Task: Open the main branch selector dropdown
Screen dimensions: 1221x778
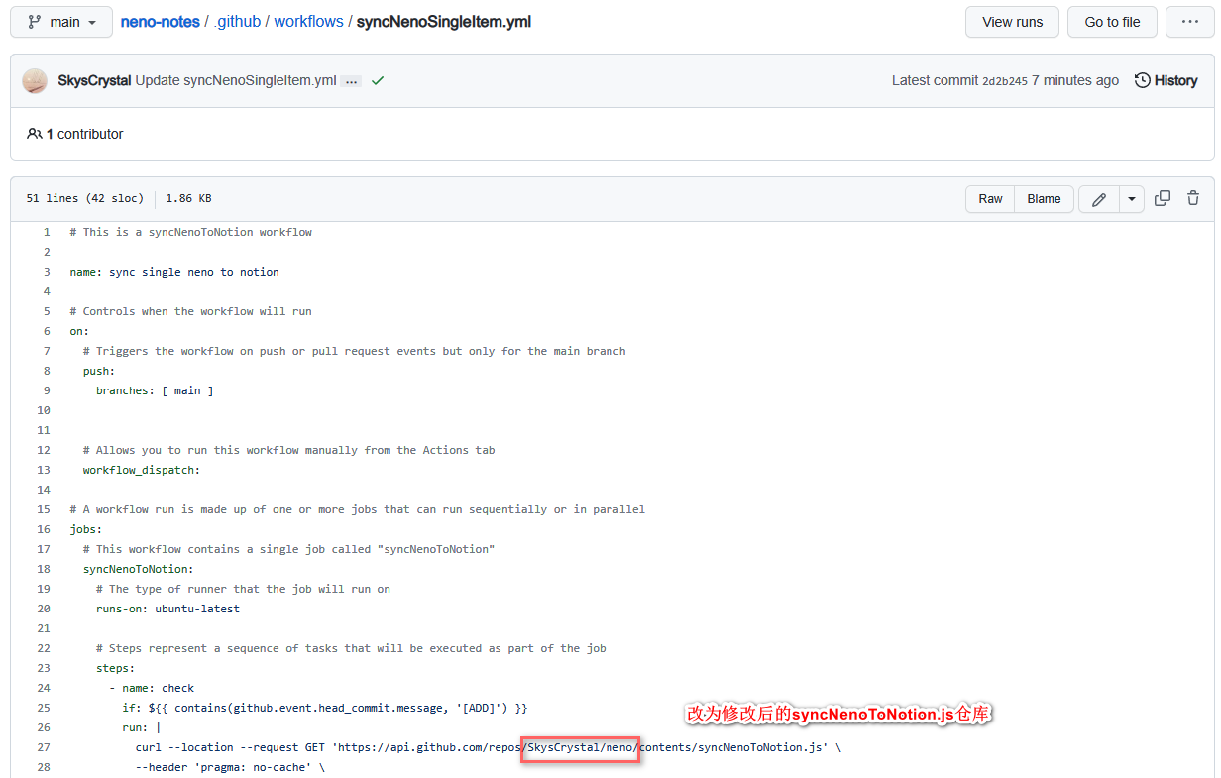Action: 61,22
